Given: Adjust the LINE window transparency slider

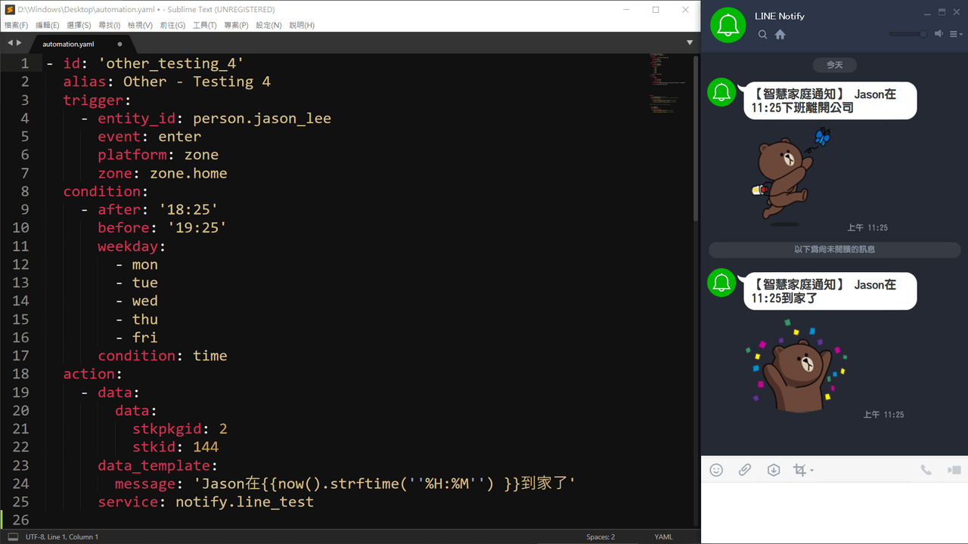Looking at the screenshot, I should tap(908, 34).
